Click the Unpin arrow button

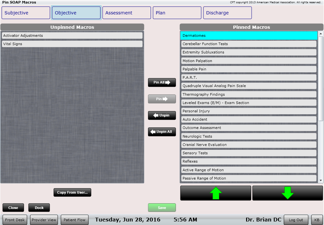coord(162,115)
